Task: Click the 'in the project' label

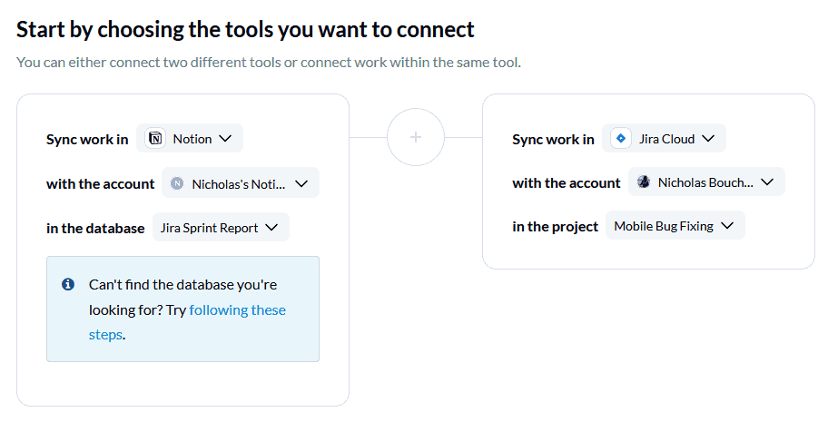Action: tap(555, 227)
